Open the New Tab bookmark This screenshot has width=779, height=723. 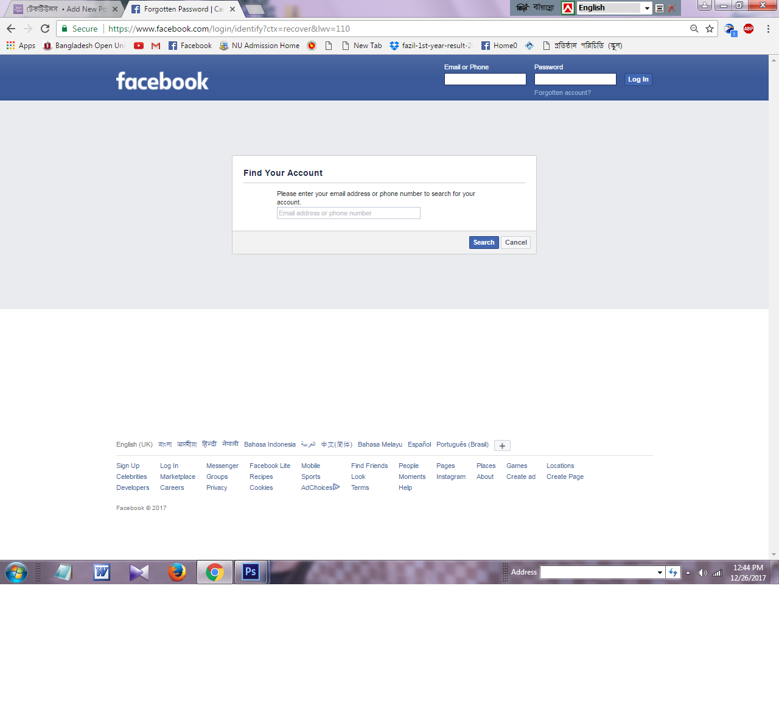coord(362,46)
